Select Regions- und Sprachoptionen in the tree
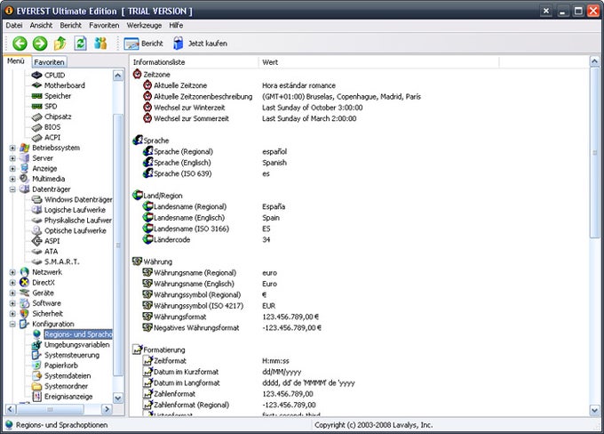 (x=78, y=334)
